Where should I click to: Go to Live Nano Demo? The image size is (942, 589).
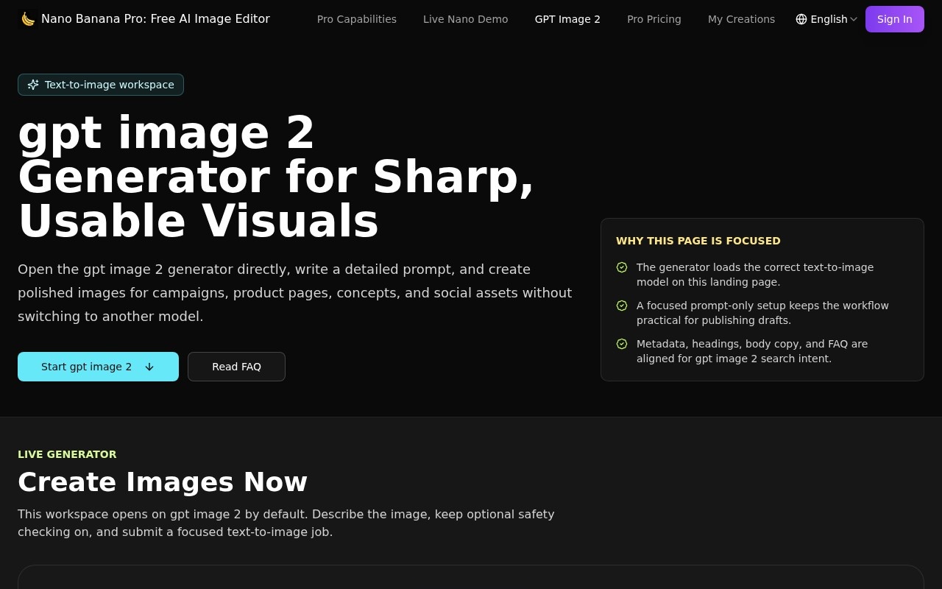tap(466, 19)
